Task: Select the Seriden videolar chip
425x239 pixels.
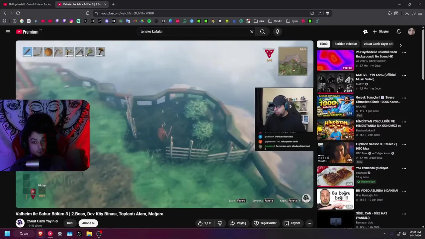Action: click(346, 44)
